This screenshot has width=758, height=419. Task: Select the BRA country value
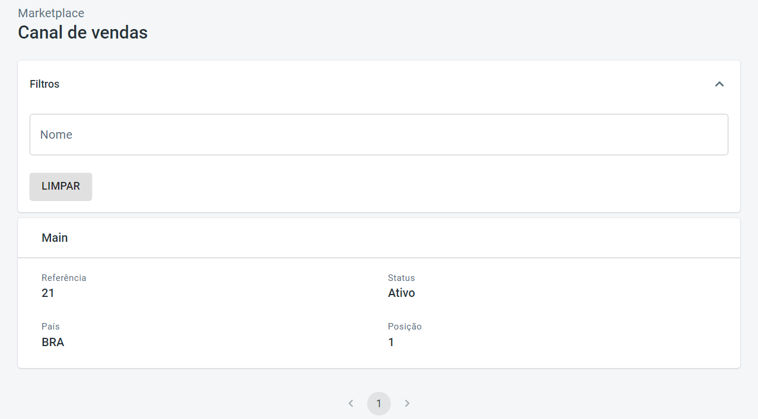tap(53, 342)
